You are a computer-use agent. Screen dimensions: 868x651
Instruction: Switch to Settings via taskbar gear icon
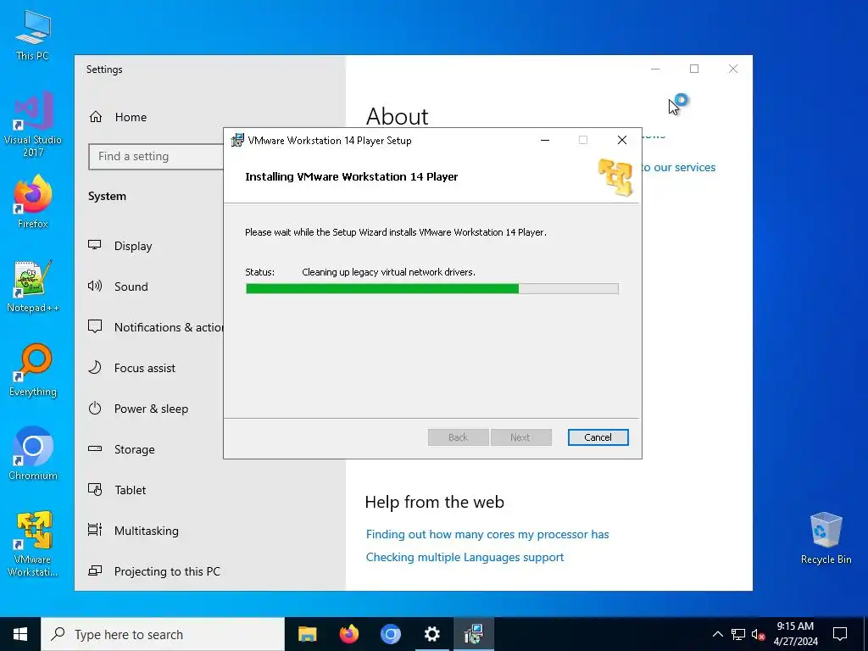[x=431, y=634]
